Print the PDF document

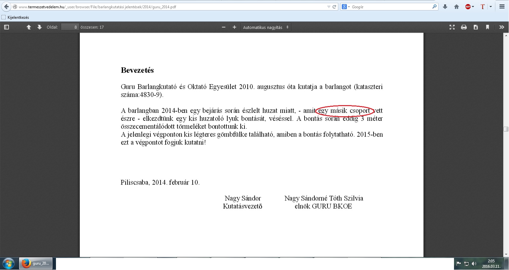[464, 27]
